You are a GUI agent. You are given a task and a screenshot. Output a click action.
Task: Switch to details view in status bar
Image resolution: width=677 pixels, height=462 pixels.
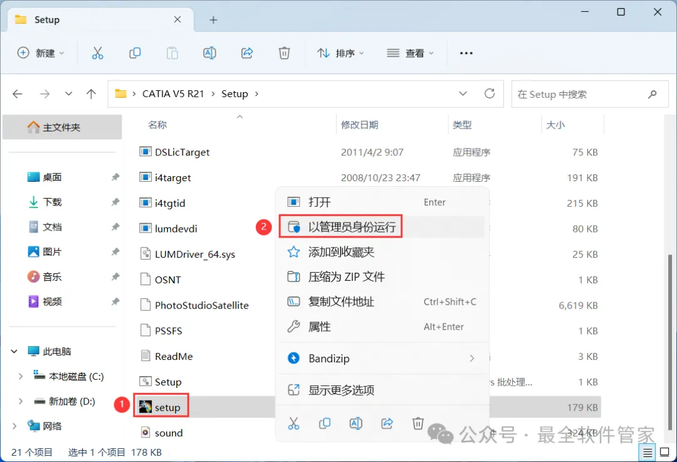(648, 453)
